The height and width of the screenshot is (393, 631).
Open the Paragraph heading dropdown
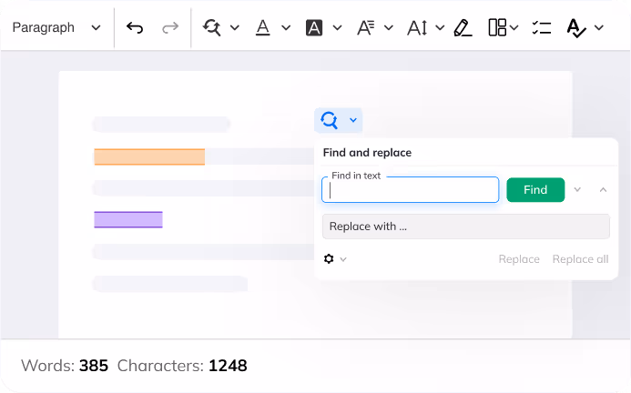(x=56, y=27)
